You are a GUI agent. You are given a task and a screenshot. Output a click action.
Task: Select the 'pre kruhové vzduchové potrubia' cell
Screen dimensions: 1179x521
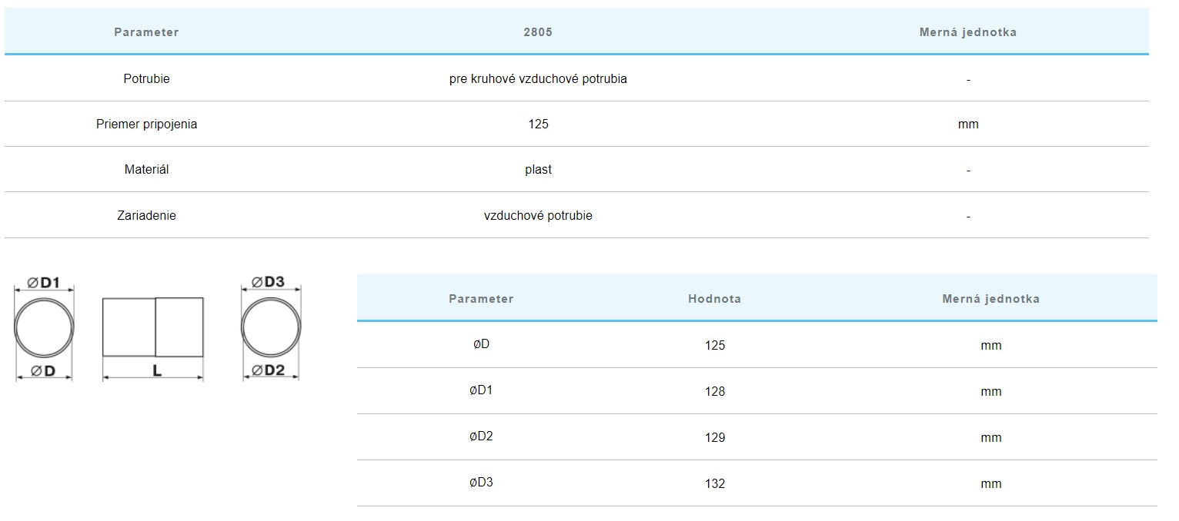pos(538,78)
